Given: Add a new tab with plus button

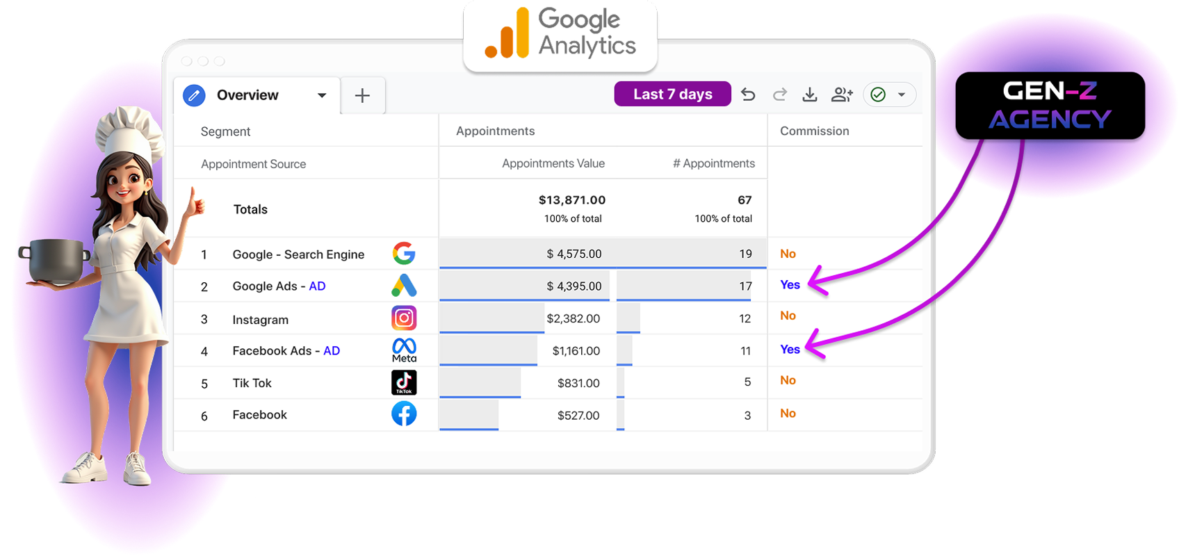Looking at the screenshot, I should pyautogui.click(x=362, y=95).
